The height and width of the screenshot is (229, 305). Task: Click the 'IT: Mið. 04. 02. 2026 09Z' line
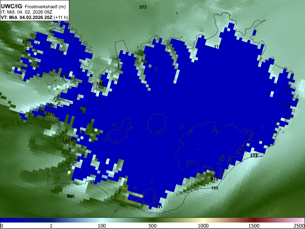pyautogui.click(x=27, y=12)
